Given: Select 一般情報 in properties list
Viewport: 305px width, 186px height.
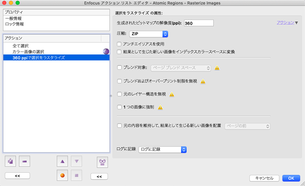Looking at the screenshot, I should point(56,18).
